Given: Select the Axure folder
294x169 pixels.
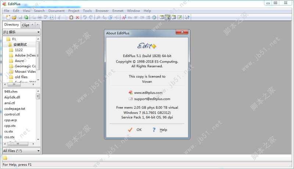Looking at the screenshot, I should (x=19, y=61).
